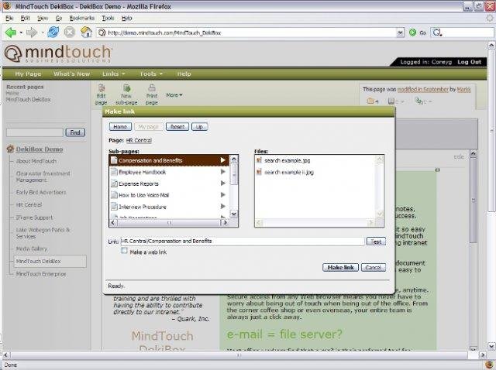Expand Employee Handbook sub-pages arrow
496x370 pixels.
(223, 172)
